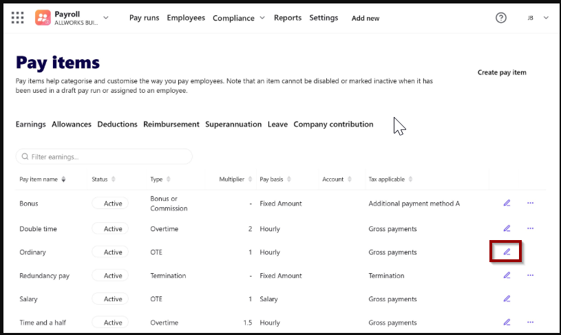Expand the Payroll organisation switcher chevron
561x335 pixels.
(106, 17)
